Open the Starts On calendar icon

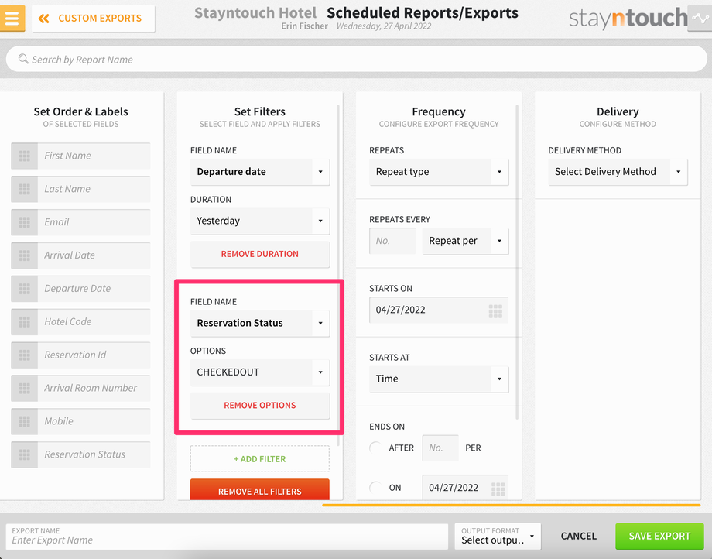[x=495, y=311]
